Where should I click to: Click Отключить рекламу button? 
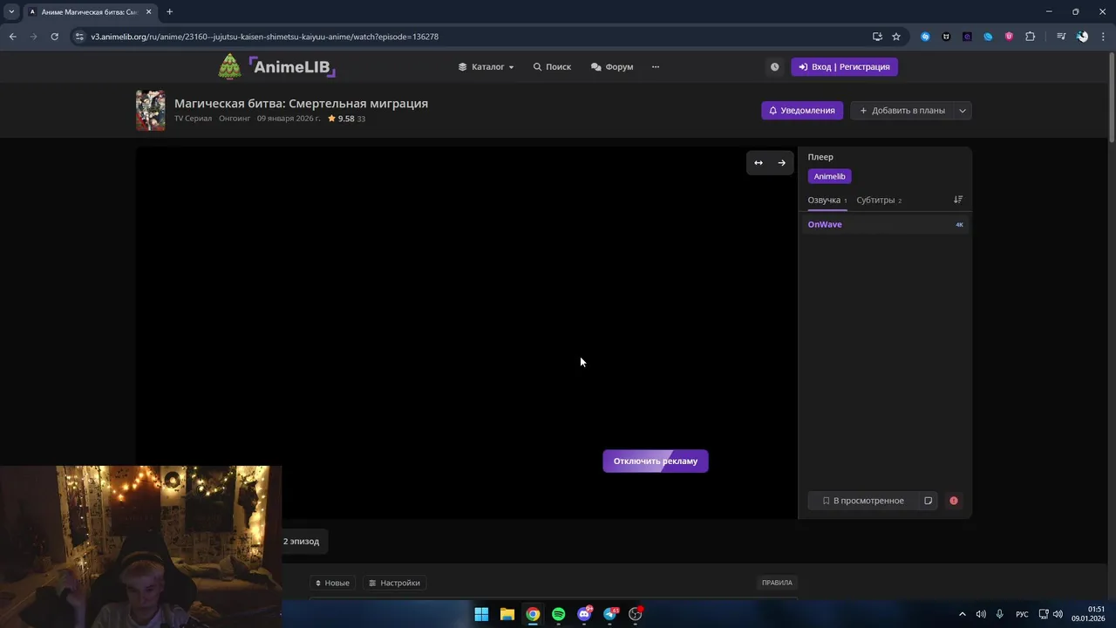pyautogui.click(x=656, y=461)
